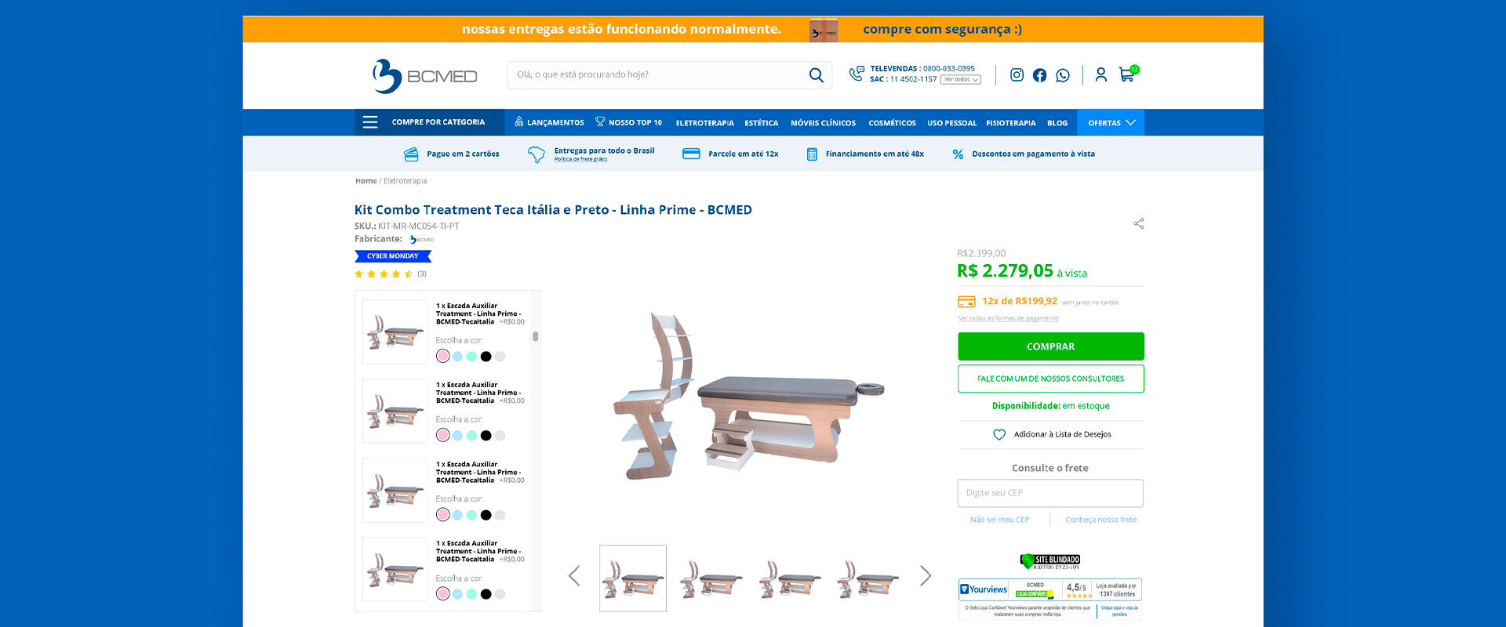Image resolution: width=1506 pixels, height=627 pixels.
Task: Expand the 'Ver todos' phone numbers dropdown
Action: coord(961,79)
